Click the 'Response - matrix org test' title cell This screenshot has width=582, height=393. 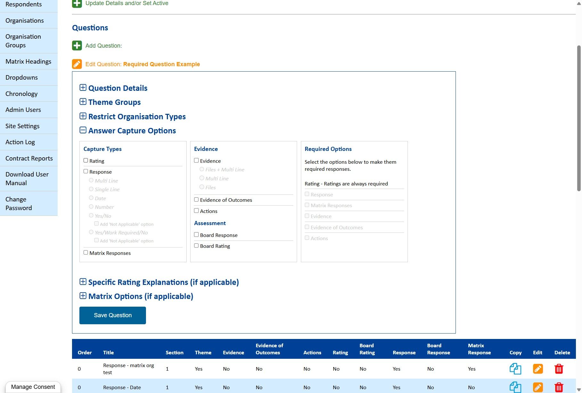pos(129,369)
